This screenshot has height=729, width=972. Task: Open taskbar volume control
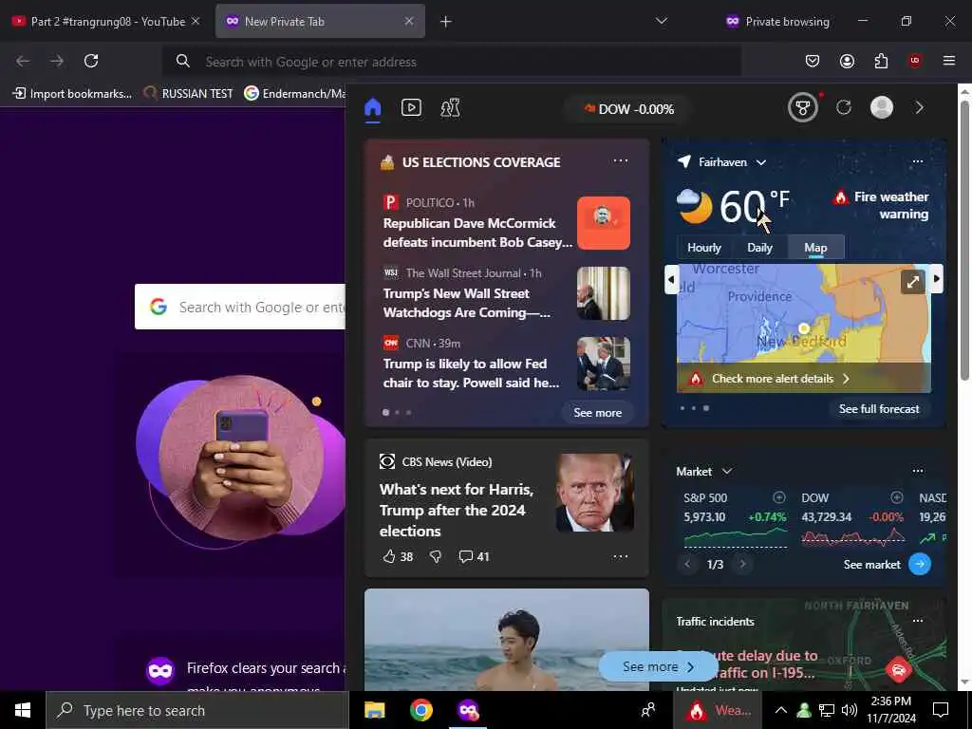[850, 710]
